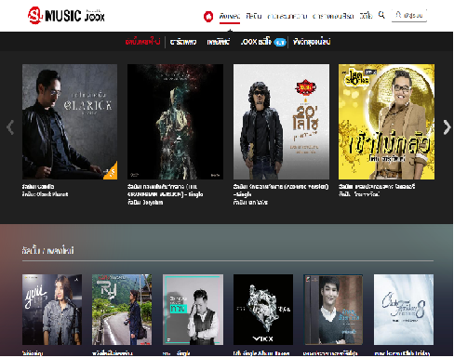
Task: Click the orange corner badge on Clarice cover
Action: (113, 172)
